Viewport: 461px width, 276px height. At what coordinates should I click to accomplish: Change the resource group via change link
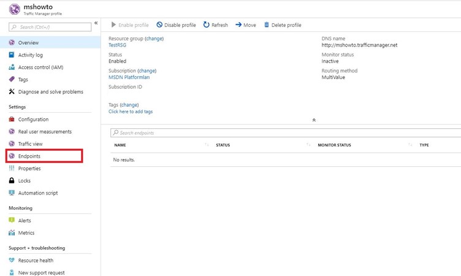tap(154, 39)
